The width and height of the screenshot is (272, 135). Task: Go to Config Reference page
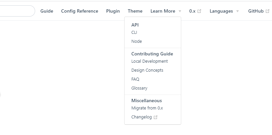[80, 11]
